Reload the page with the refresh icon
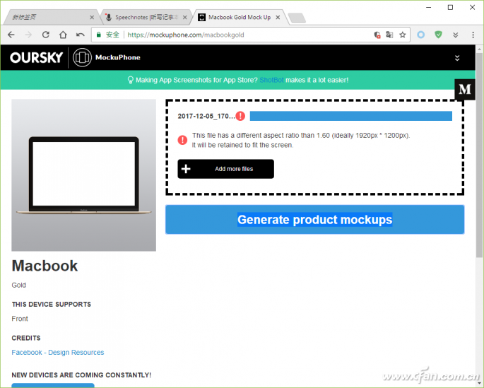Viewport: 484px width, 388px height. tap(46, 35)
